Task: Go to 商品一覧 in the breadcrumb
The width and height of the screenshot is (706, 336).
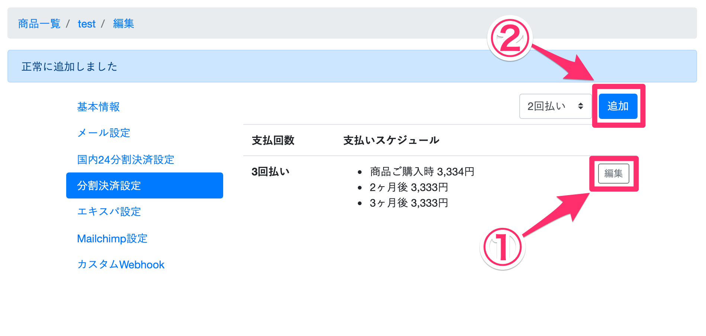Action: (39, 24)
